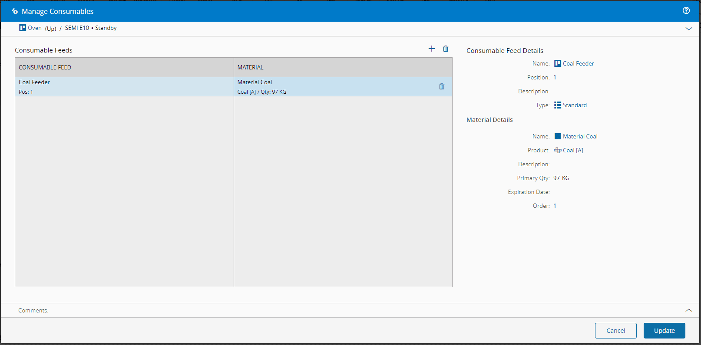Expand the header chevron next to breadcrumb
Image resolution: width=701 pixels, height=345 pixels.
pos(689,29)
